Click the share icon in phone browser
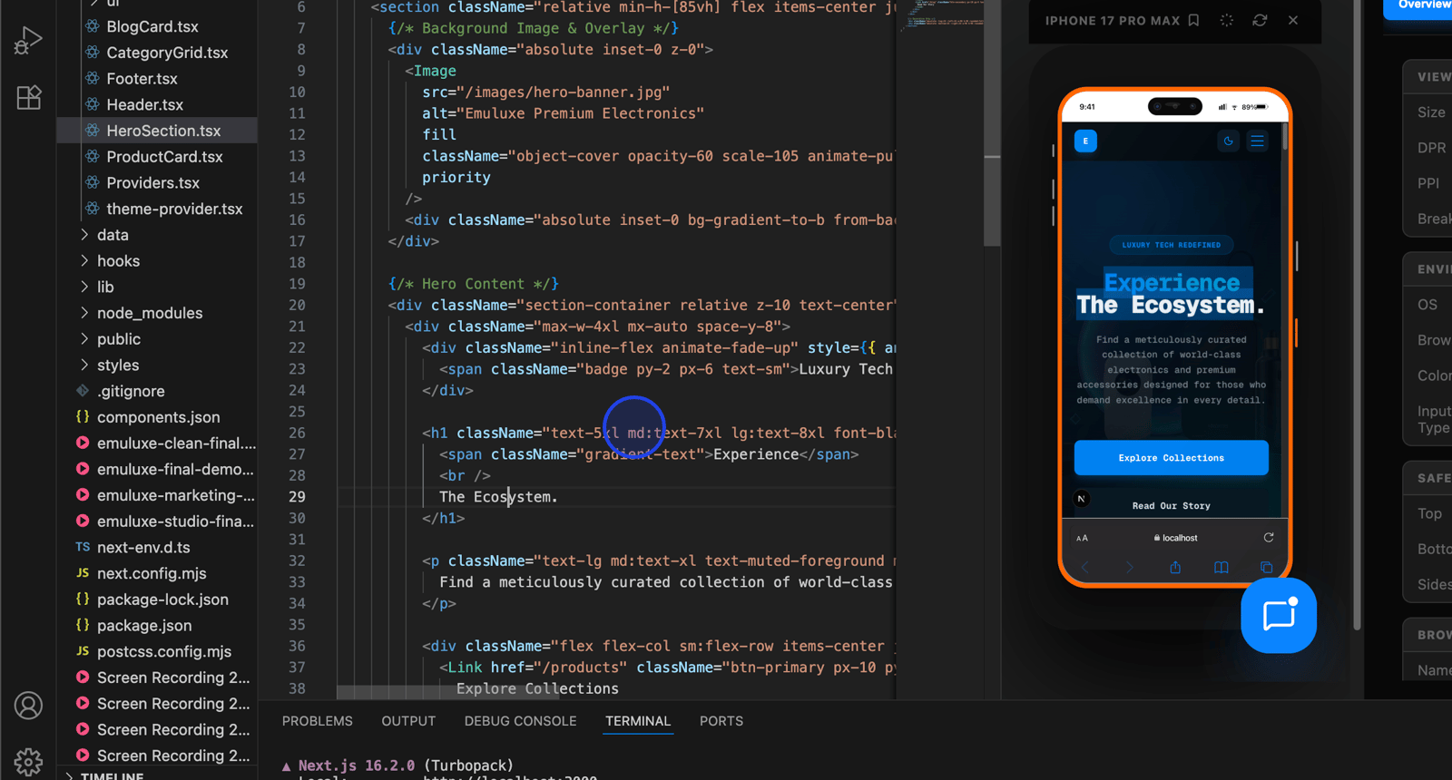 click(1175, 568)
